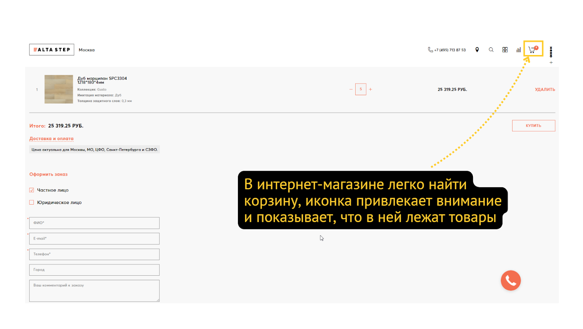Click the item price 25 319.25 РУБ.
The height and width of the screenshot is (329, 583).
(x=452, y=89)
